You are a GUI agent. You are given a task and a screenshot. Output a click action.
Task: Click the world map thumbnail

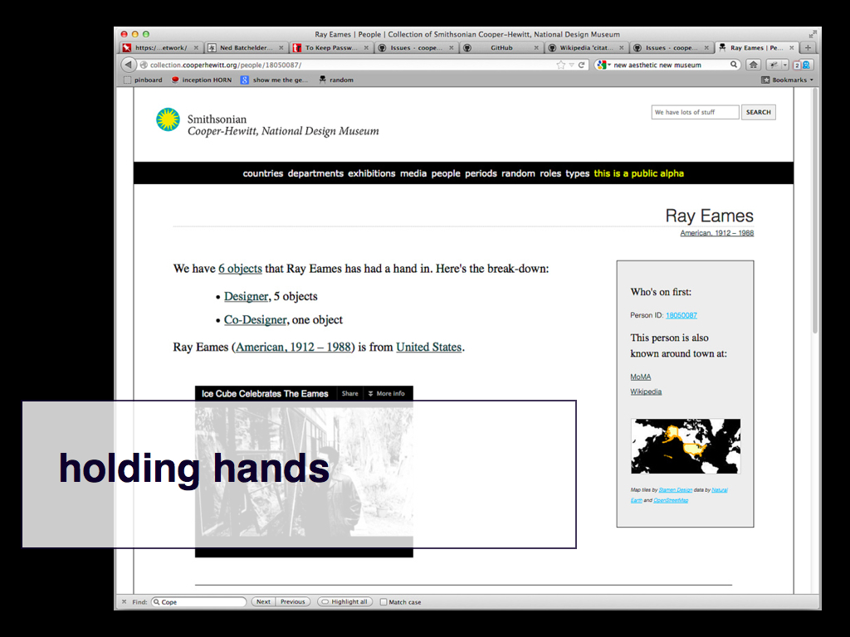click(x=685, y=446)
